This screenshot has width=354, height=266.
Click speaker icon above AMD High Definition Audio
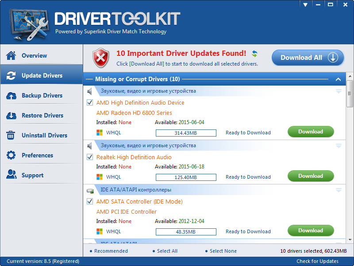(90, 91)
